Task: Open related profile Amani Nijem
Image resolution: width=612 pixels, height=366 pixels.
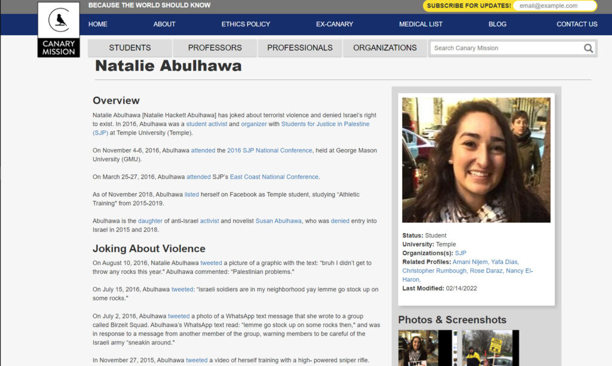Action: tap(470, 262)
